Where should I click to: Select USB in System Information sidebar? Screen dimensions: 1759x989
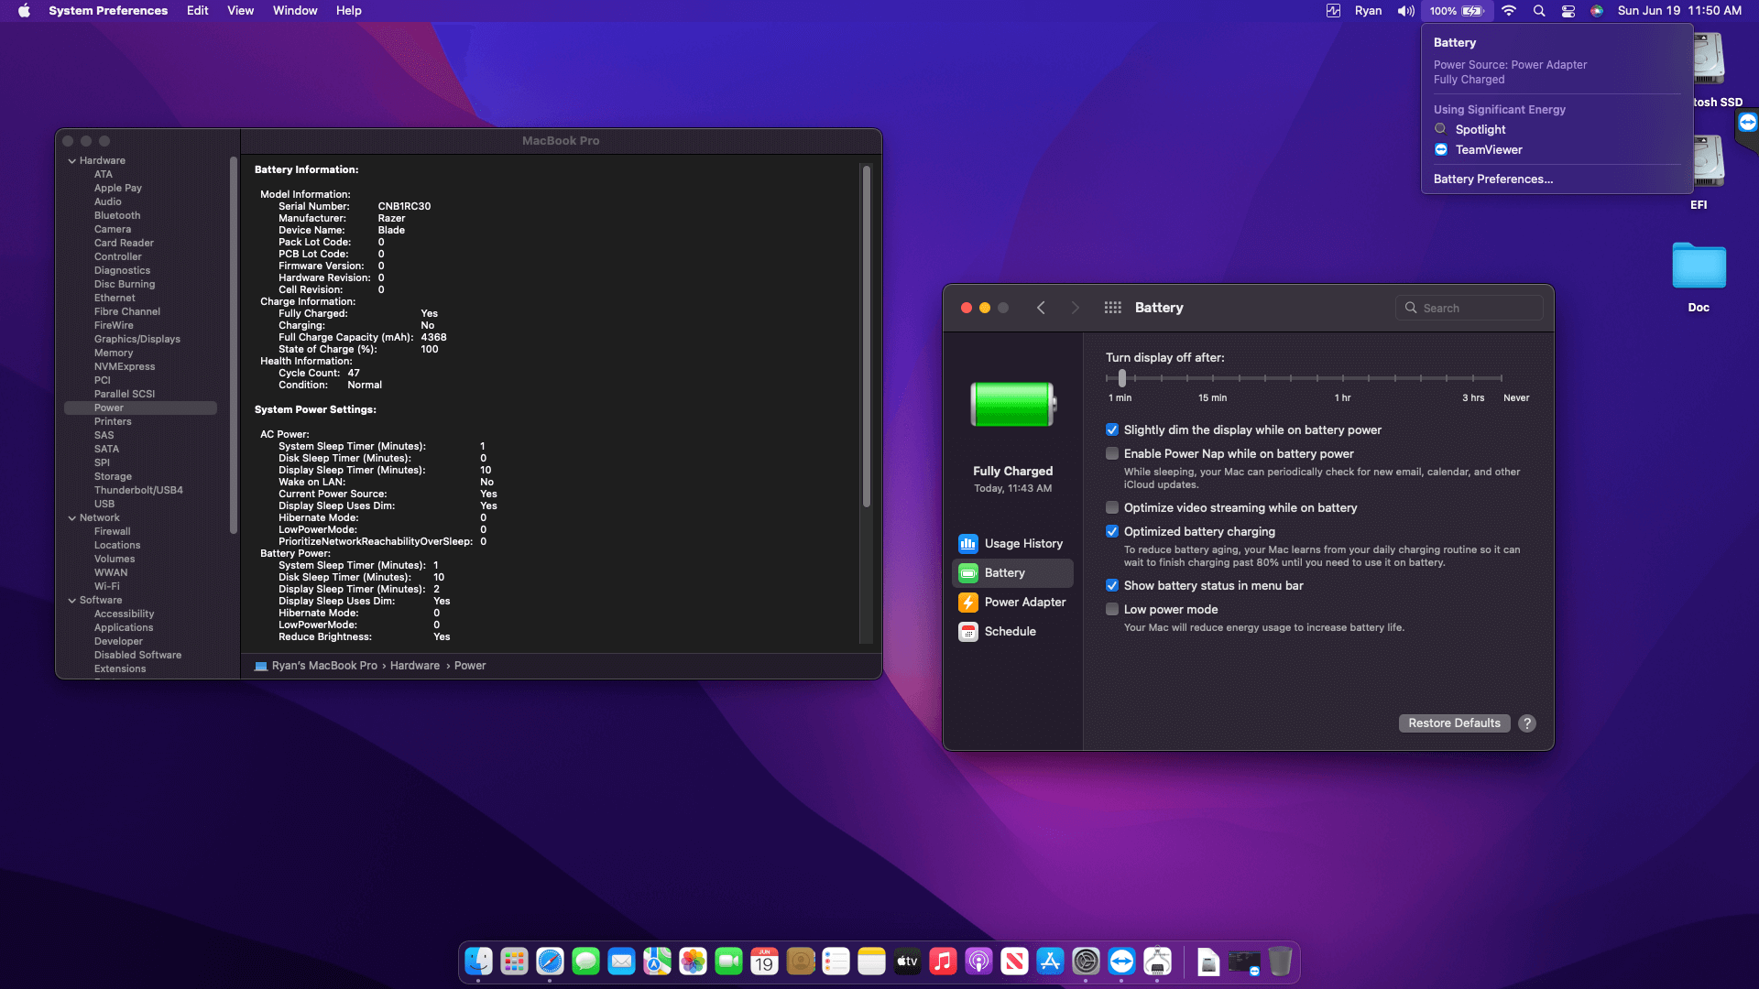click(104, 505)
